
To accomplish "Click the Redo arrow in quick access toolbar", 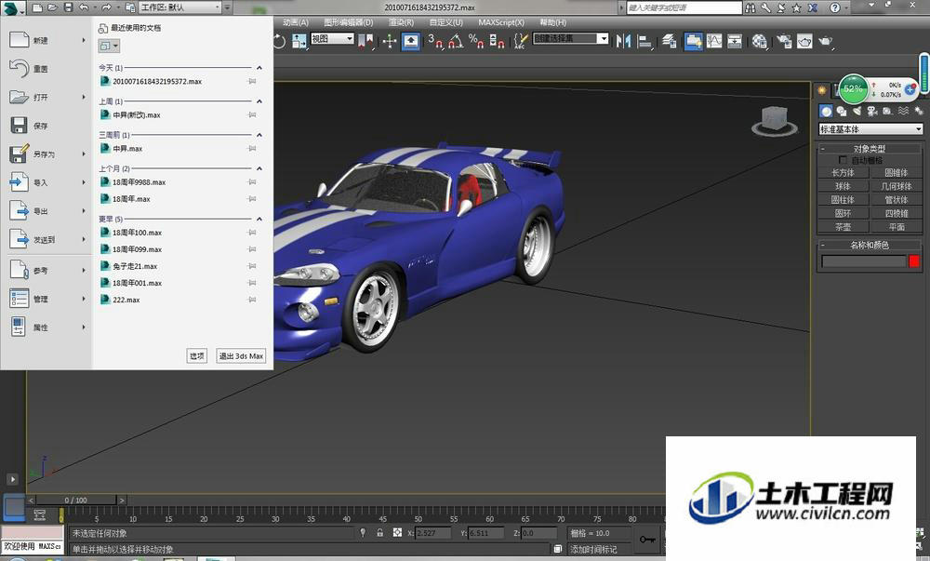I will [x=106, y=7].
